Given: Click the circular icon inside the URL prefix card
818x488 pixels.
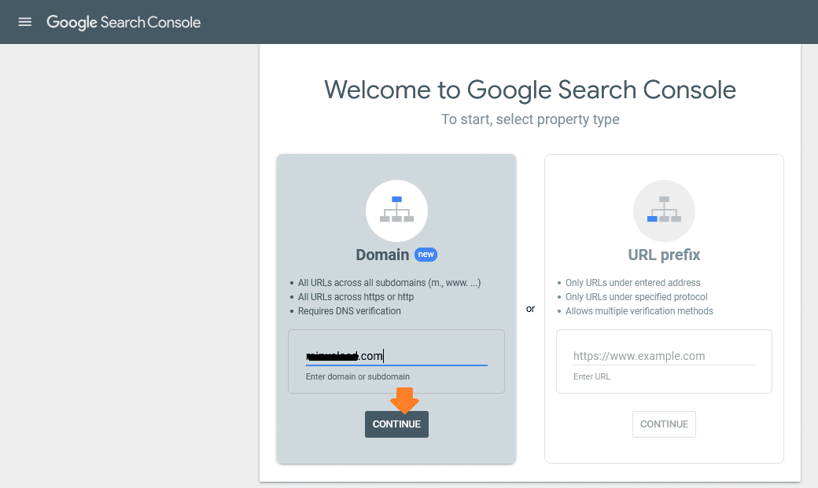Looking at the screenshot, I should coord(664,211).
